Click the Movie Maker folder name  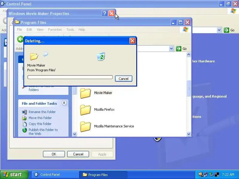pyautogui.click(x=103, y=93)
